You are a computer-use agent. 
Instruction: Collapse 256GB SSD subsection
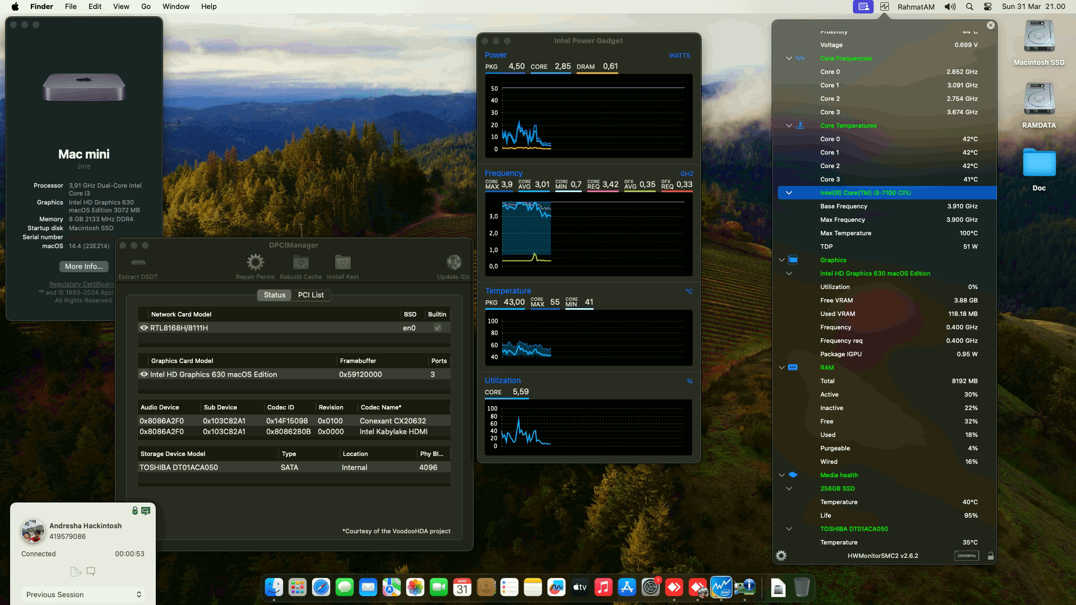[789, 488]
